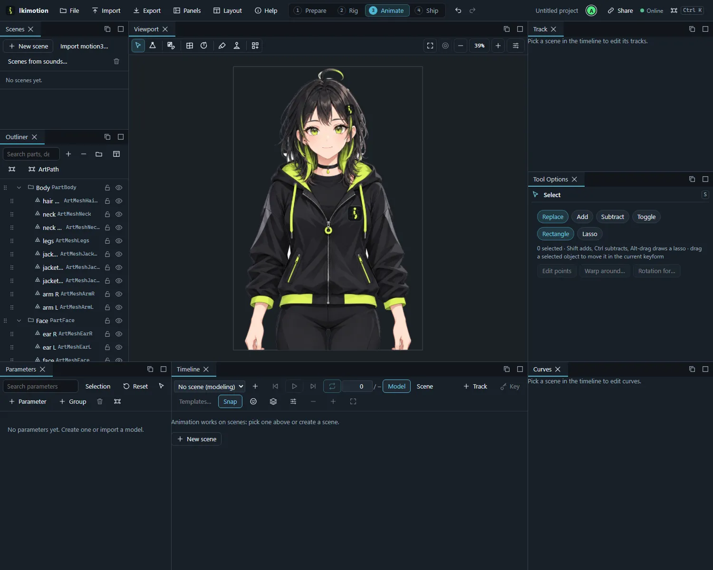Click the warp mesh grid tool in the Viewport toolbar

click(190, 46)
